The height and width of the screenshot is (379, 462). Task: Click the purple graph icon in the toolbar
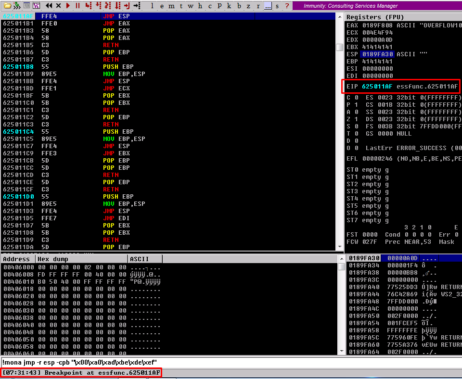36,5
